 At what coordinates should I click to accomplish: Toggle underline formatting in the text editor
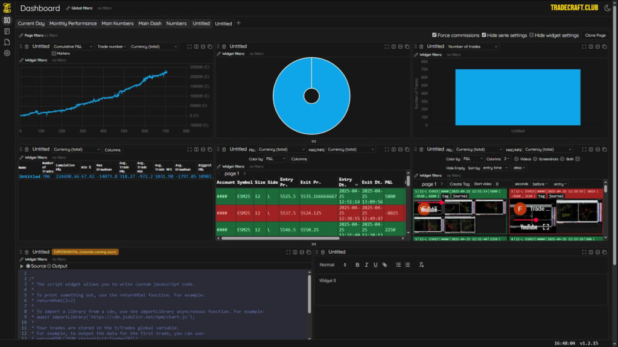point(375,265)
